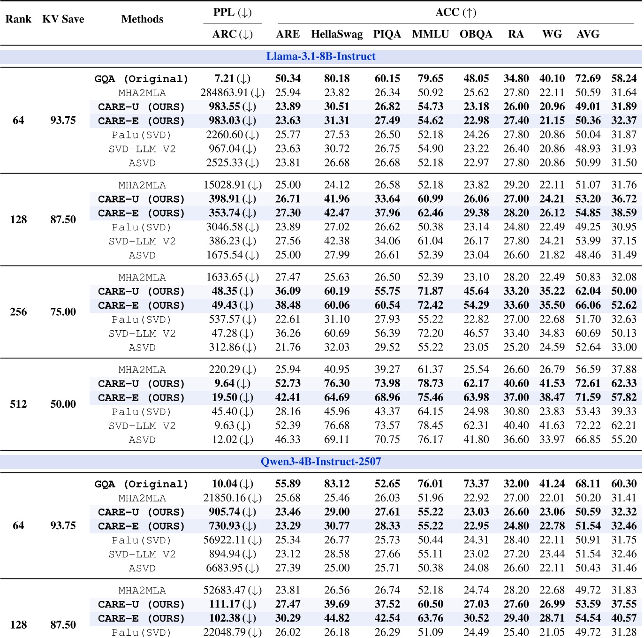Select the Methods column header
644x638 pixels.
pos(141,19)
